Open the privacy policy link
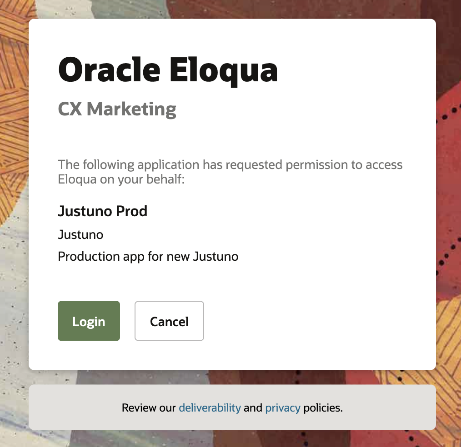This screenshot has width=461, height=447. [282, 407]
